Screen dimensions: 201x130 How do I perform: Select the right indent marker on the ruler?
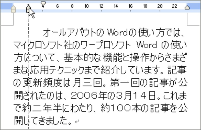pos(187,7)
